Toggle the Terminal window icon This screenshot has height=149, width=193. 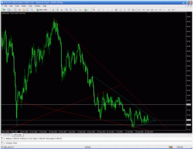(28, 10)
